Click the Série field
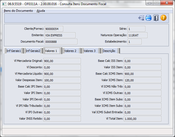The height and width of the screenshot is (137, 175). [136, 29]
